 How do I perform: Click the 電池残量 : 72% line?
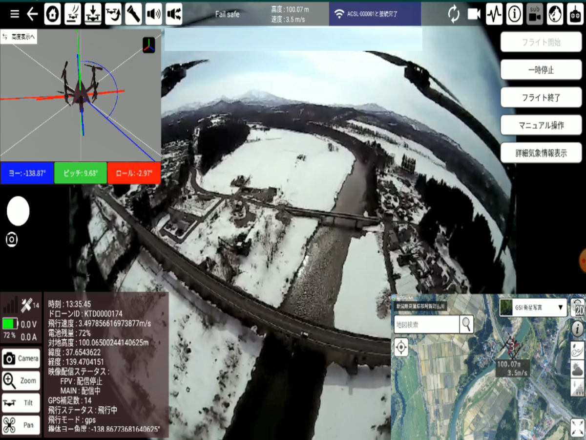69,333
